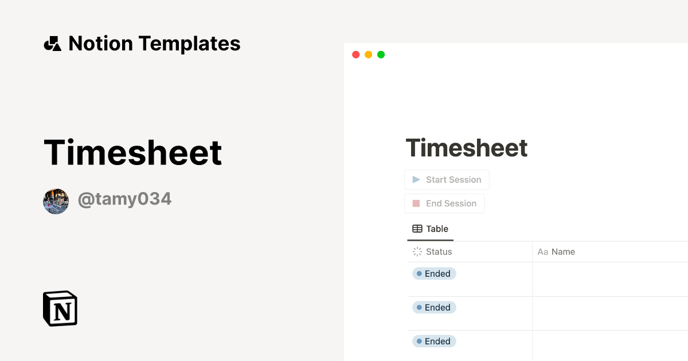Click the tamy034 avatar picture
The width and height of the screenshot is (688, 361).
56,201
